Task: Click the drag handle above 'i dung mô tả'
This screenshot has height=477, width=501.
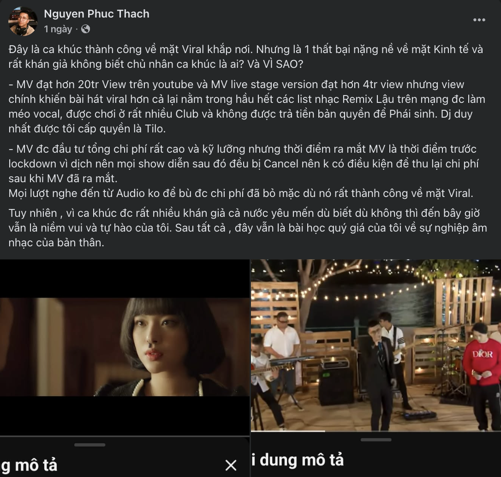Action: click(376, 440)
